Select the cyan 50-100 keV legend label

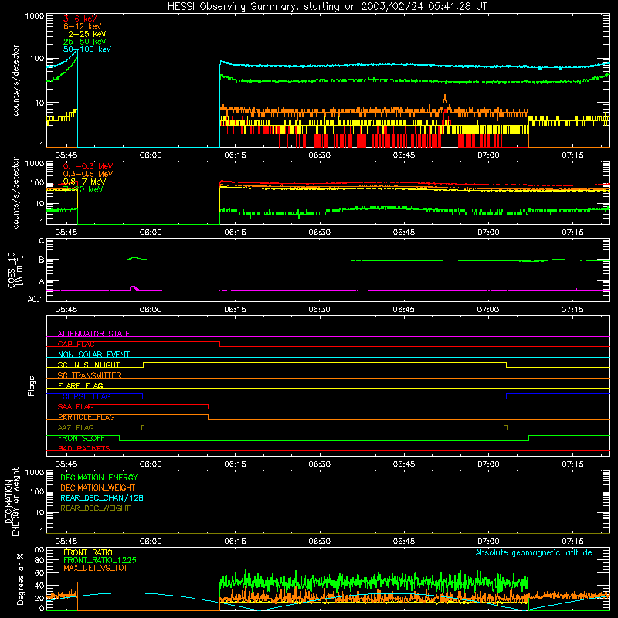click(87, 49)
